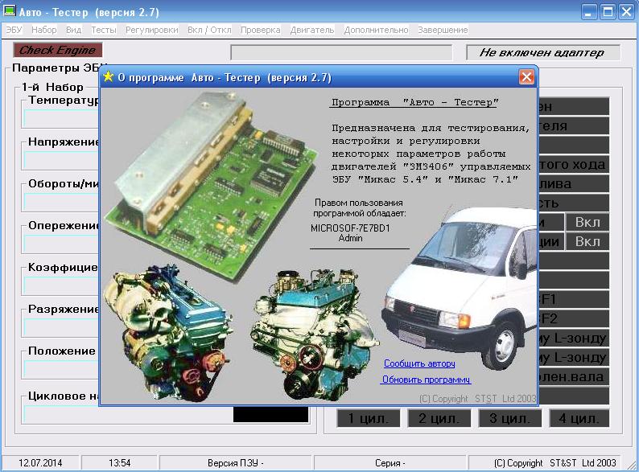
Task: Open the Двигатель menu
Action: tap(312, 30)
